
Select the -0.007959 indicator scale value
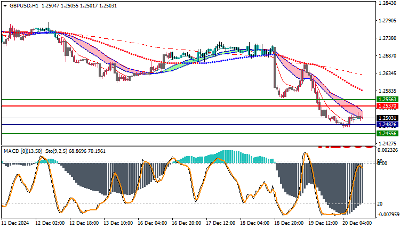(388, 215)
